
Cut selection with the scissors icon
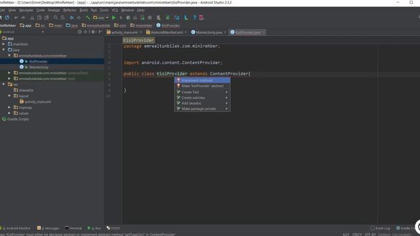(32, 18)
